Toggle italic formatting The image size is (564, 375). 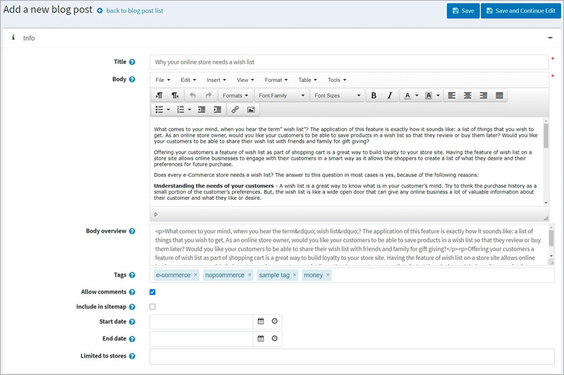tap(390, 96)
